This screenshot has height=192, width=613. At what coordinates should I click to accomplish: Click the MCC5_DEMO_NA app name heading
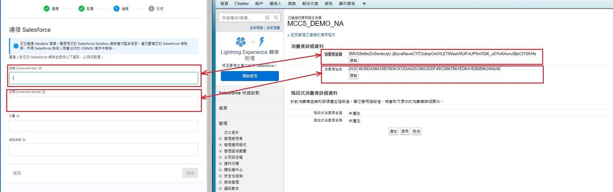pos(315,24)
